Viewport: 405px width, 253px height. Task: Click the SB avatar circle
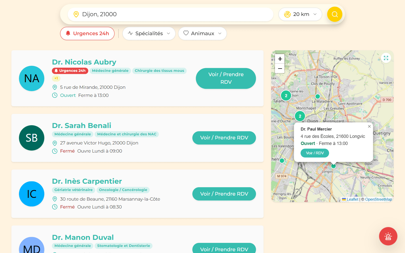point(32,138)
